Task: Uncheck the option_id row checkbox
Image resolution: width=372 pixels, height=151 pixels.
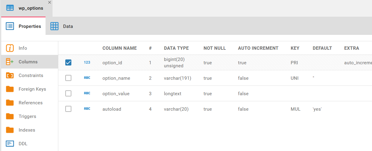Action: coord(68,62)
